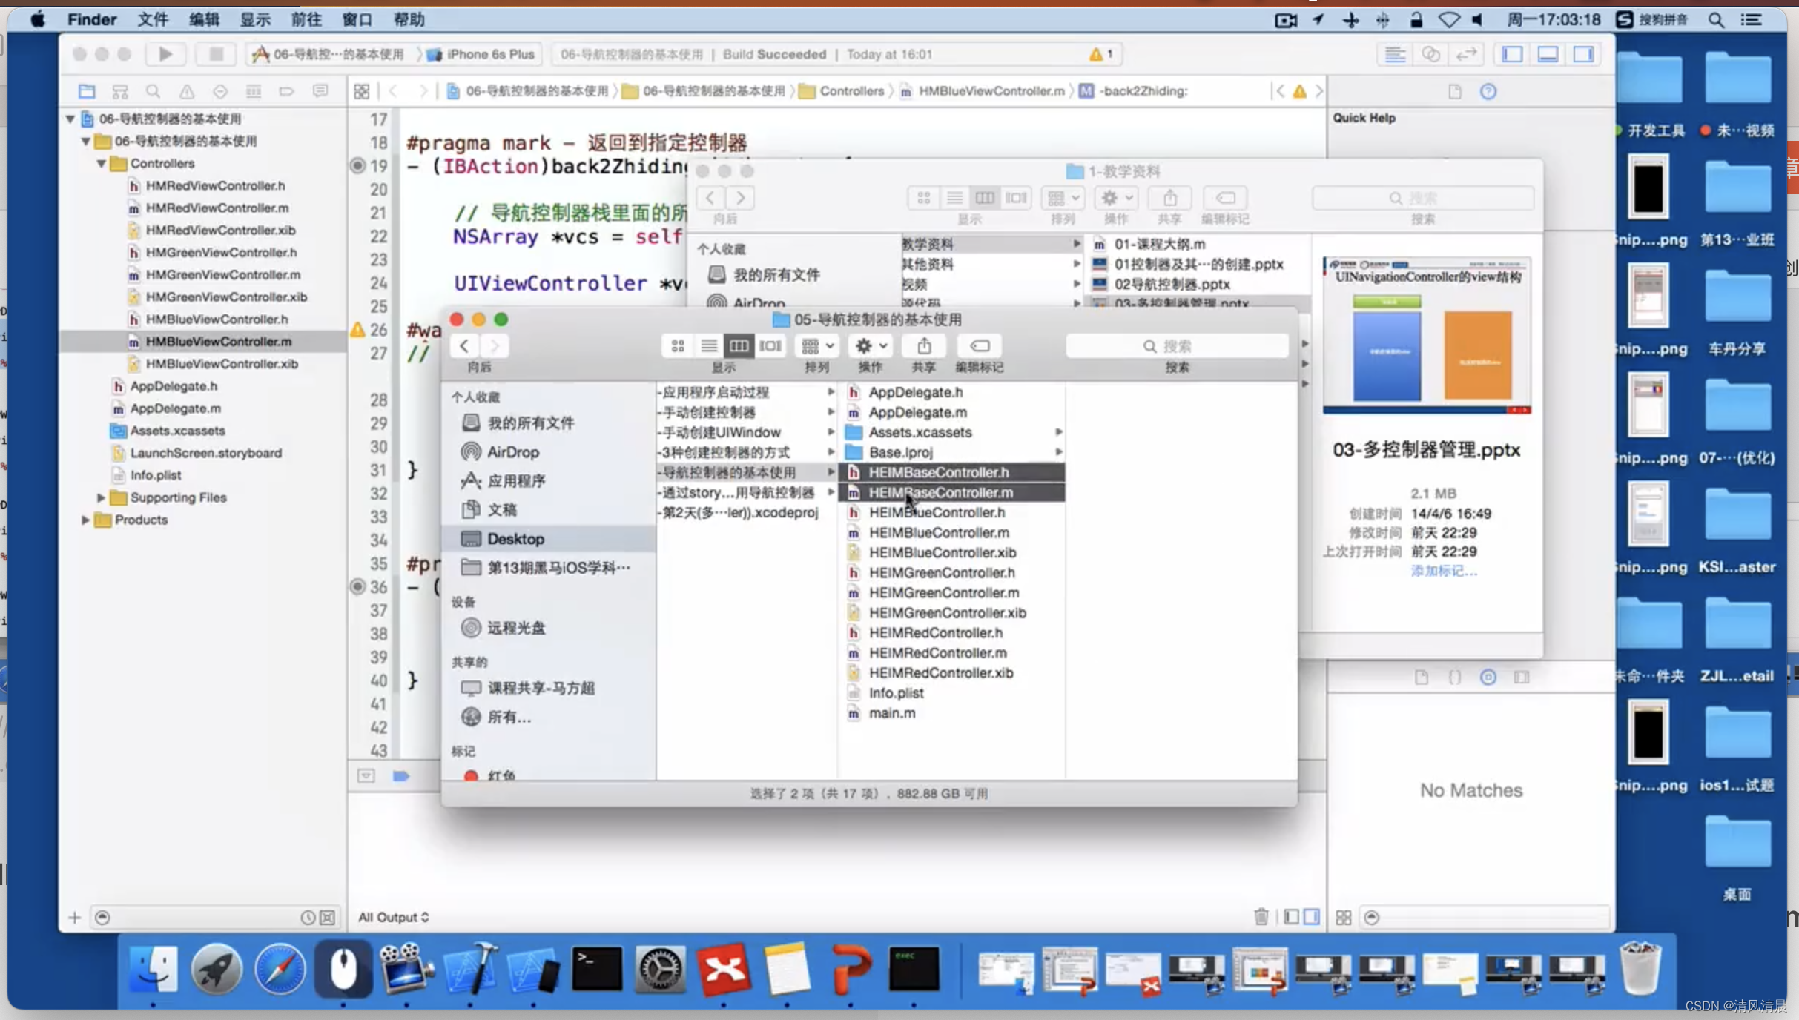The image size is (1799, 1020).
Task: Click the list view icon in Finder toolbar
Action: (x=708, y=345)
